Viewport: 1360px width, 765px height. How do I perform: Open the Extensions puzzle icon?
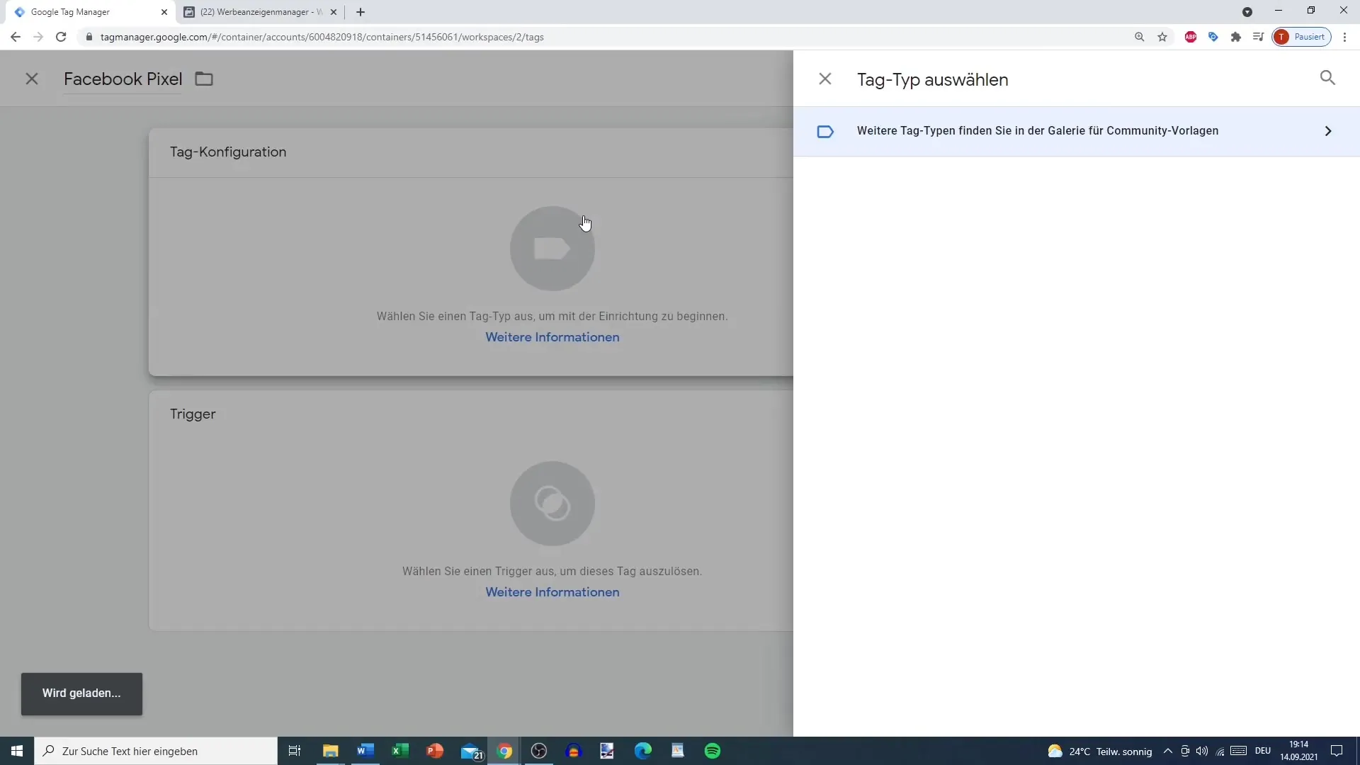click(1236, 37)
